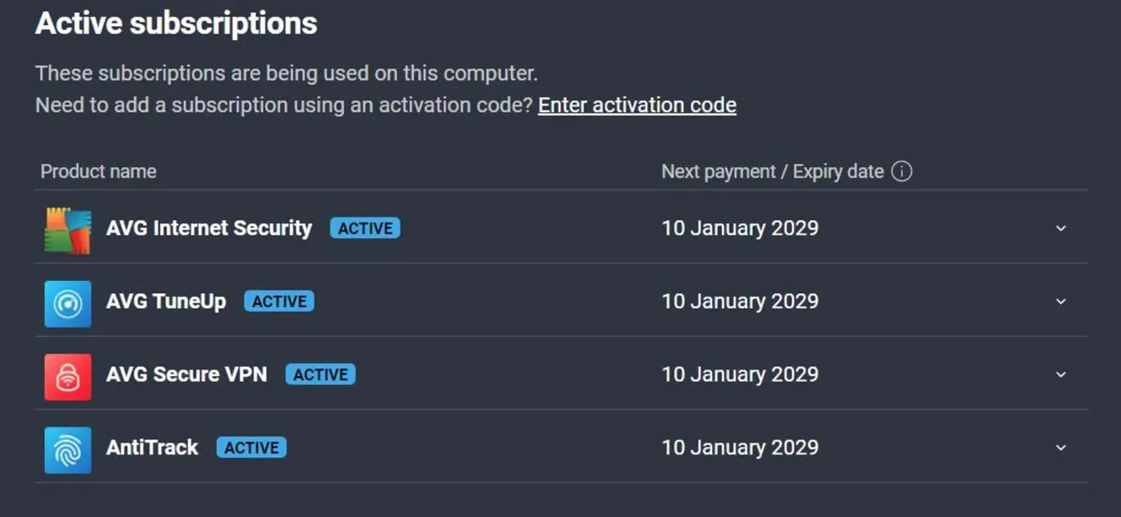Click the ACTIVE badge next to AntiTrack

pos(251,448)
